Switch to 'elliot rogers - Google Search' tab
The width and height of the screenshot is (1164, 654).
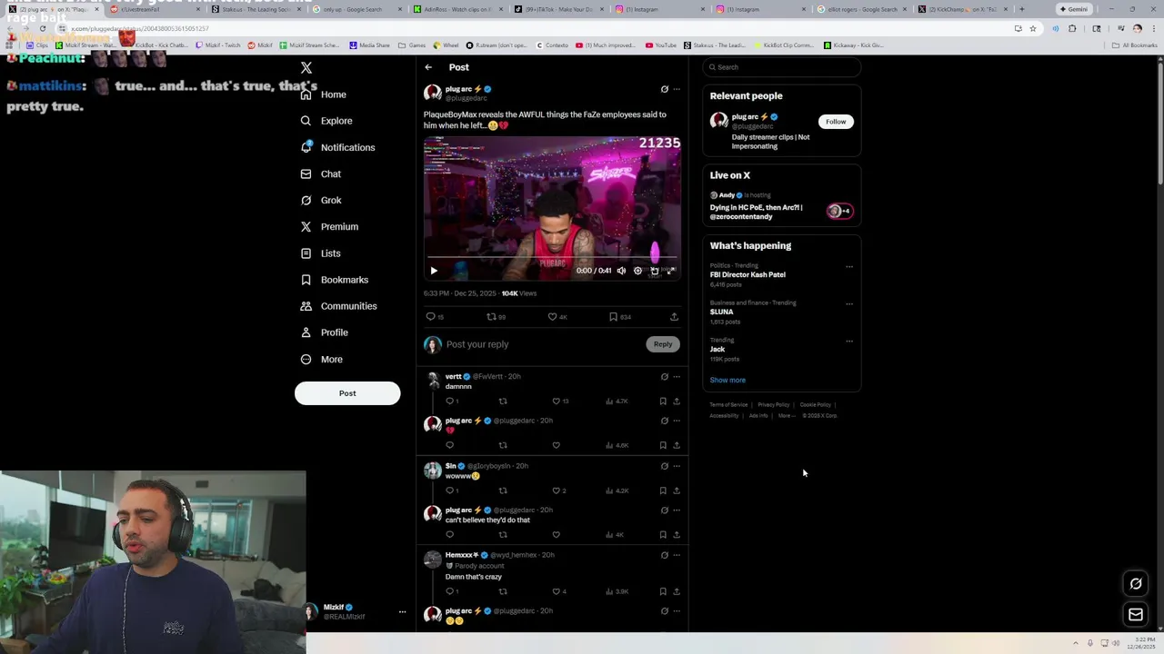(x=863, y=9)
